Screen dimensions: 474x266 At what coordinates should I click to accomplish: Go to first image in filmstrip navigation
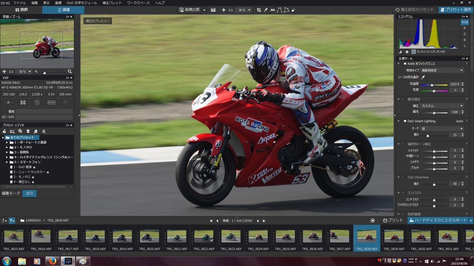click(x=211, y=221)
